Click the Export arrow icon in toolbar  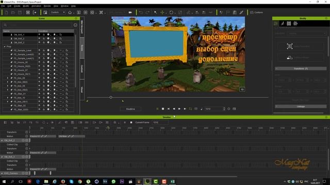click(35, 12)
